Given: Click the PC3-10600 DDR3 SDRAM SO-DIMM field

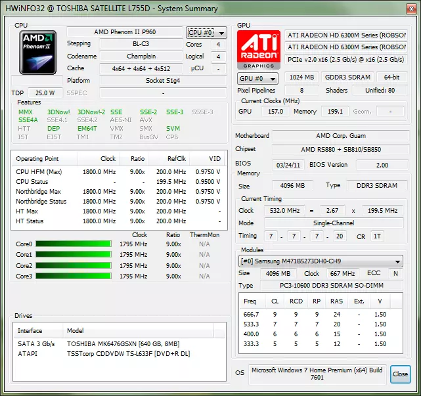Looking at the screenshot, I should click(x=332, y=286).
